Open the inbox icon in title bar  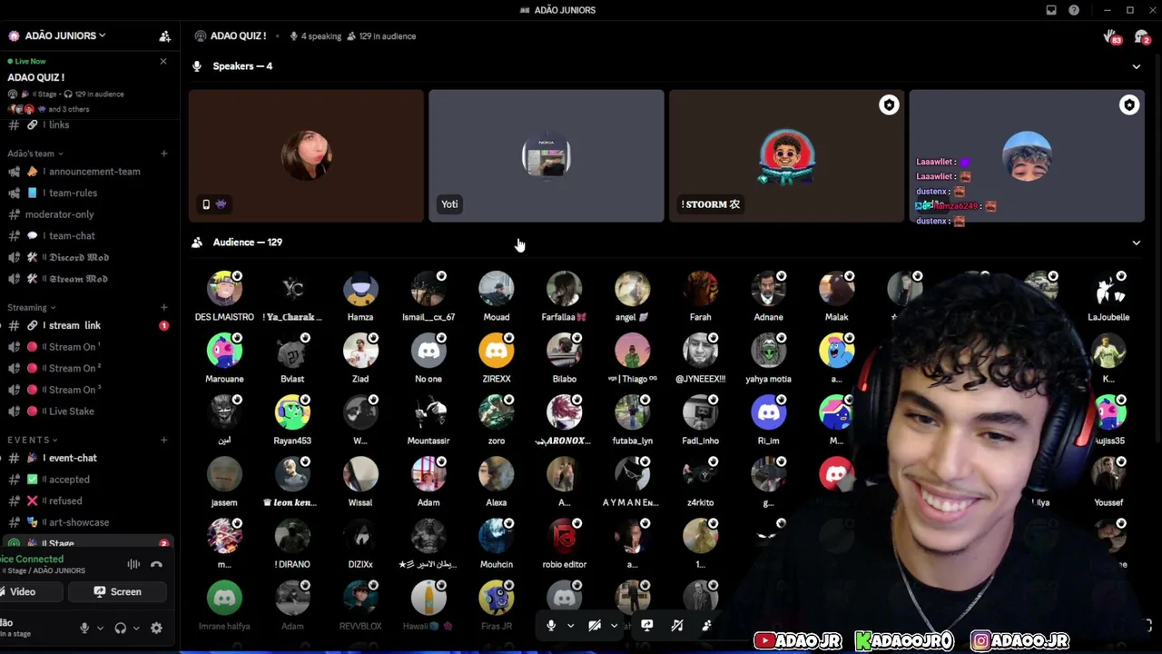pos(1051,10)
